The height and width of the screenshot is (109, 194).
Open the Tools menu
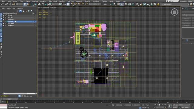tap(9, 1)
